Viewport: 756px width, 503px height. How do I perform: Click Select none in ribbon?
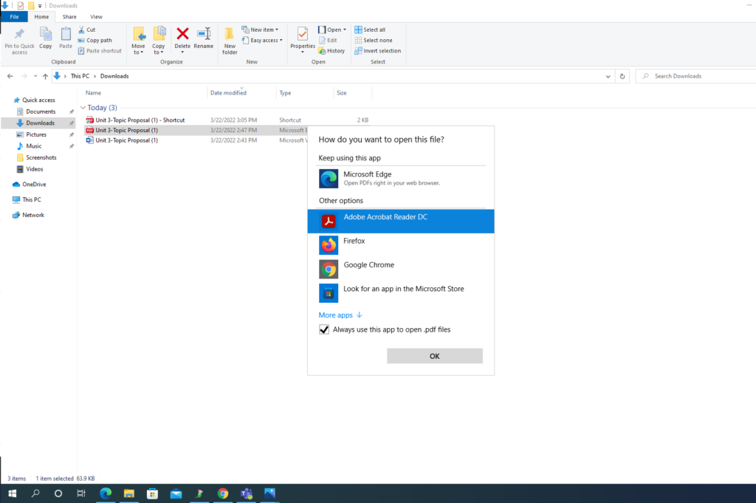[x=373, y=40]
